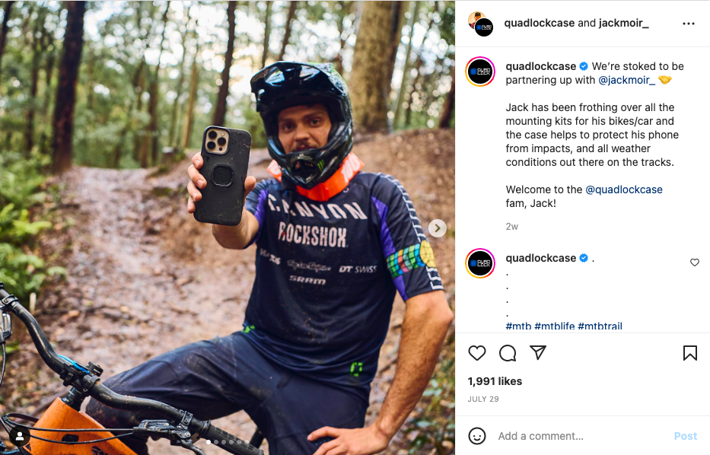The height and width of the screenshot is (455, 710).
Task: Show tagged people on the photo
Action: tap(19, 437)
